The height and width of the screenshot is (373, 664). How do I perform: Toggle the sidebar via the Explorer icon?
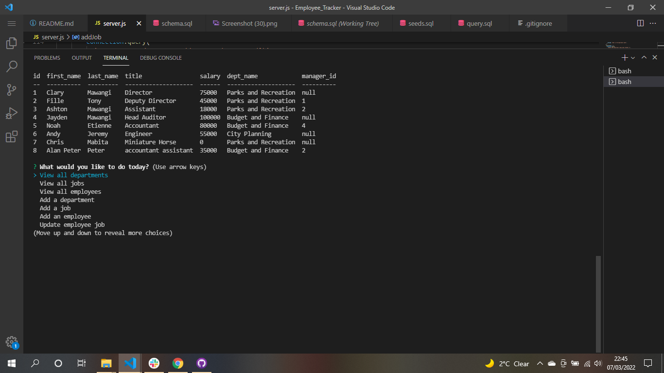click(x=12, y=43)
